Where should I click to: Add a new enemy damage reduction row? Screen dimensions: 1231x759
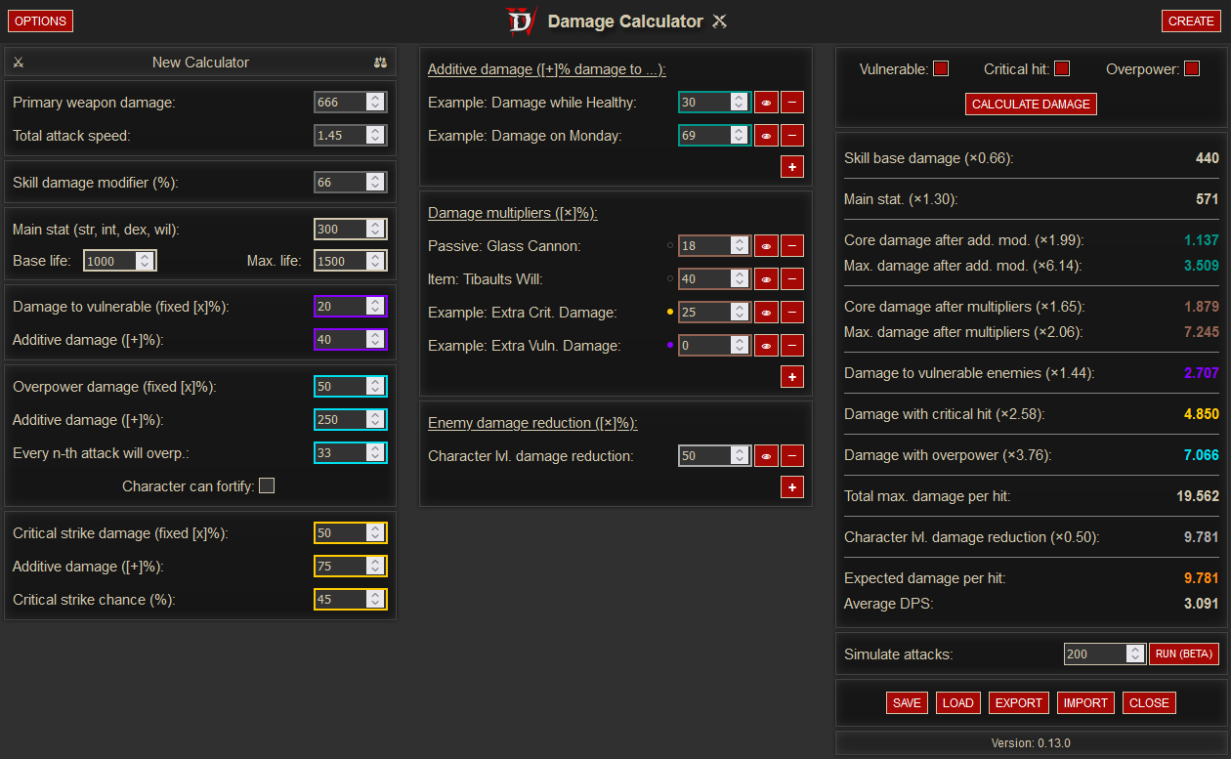click(791, 487)
